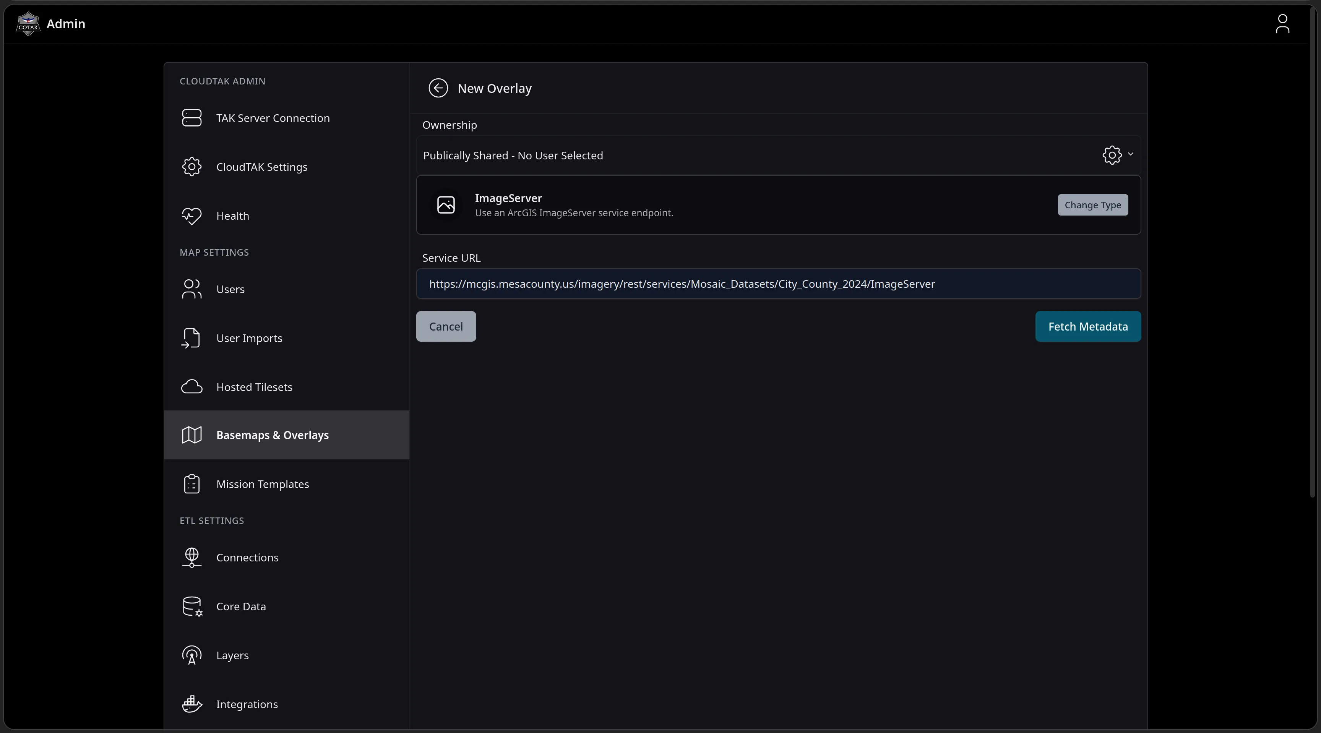Expand the ownership settings gear dropdown
This screenshot has width=1321, height=733.
(1112, 155)
